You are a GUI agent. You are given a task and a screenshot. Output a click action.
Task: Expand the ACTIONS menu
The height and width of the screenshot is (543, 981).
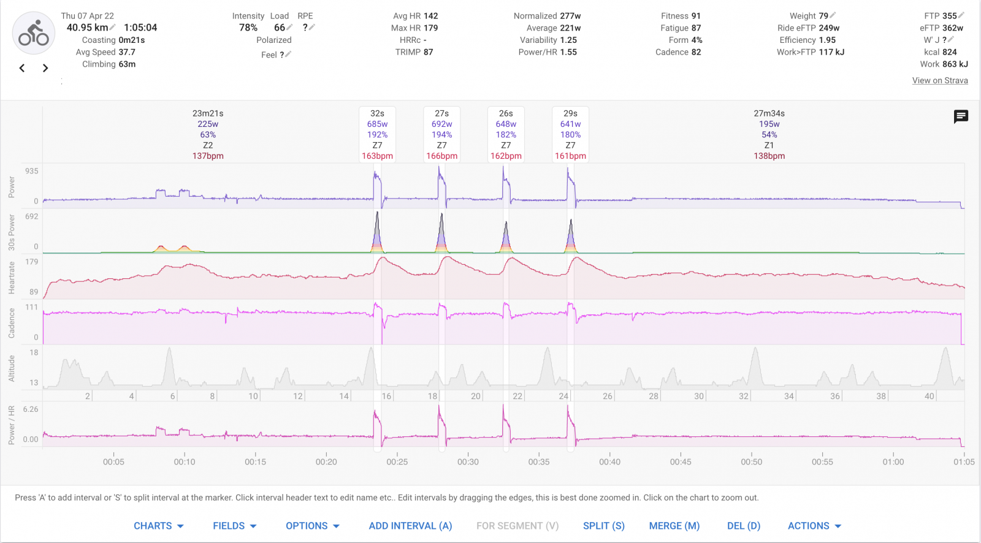[814, 526]
